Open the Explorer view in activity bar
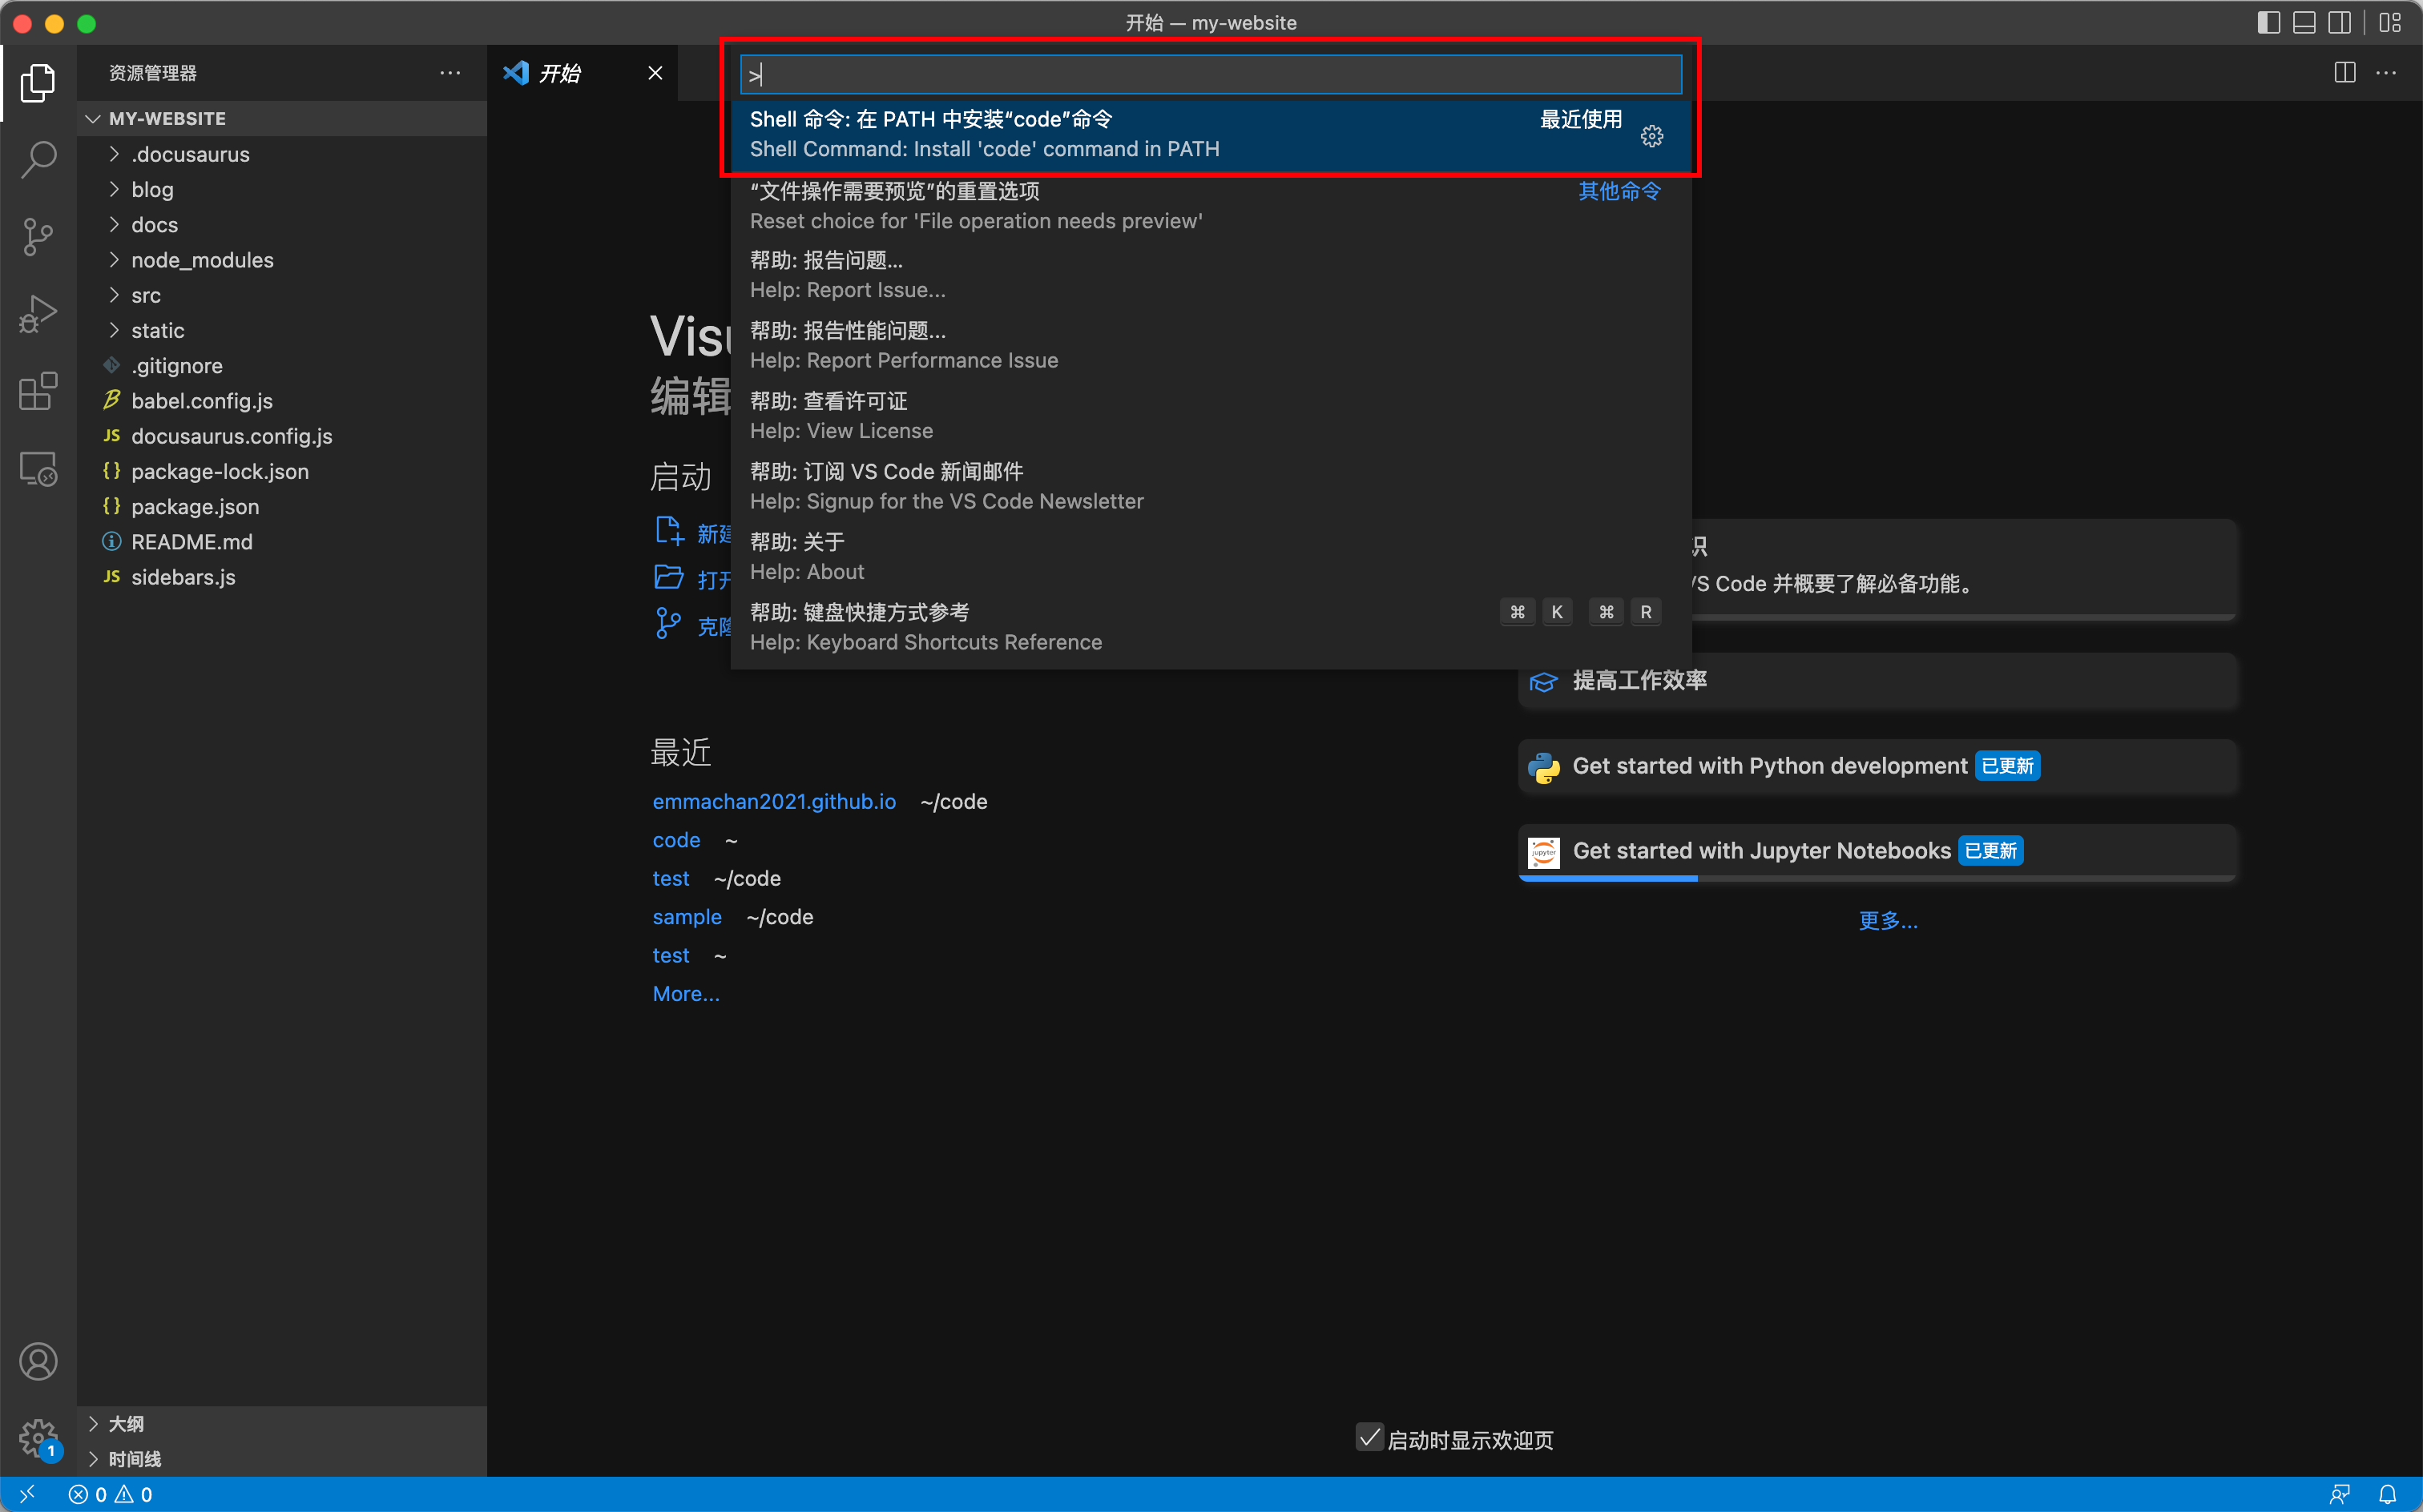2423x1512 pixels. 38,83
